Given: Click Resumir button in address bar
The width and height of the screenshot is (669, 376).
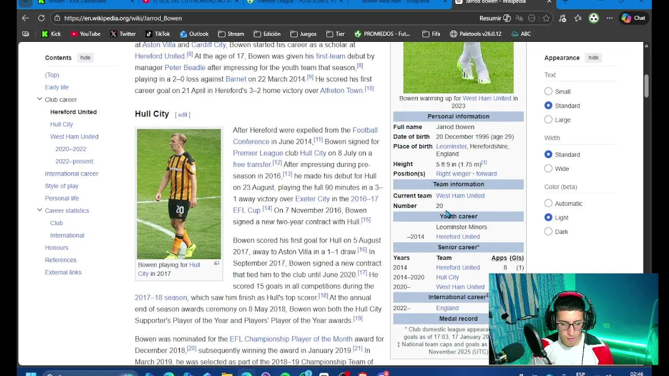Looking at the screenshot, I should coord(495,18).
